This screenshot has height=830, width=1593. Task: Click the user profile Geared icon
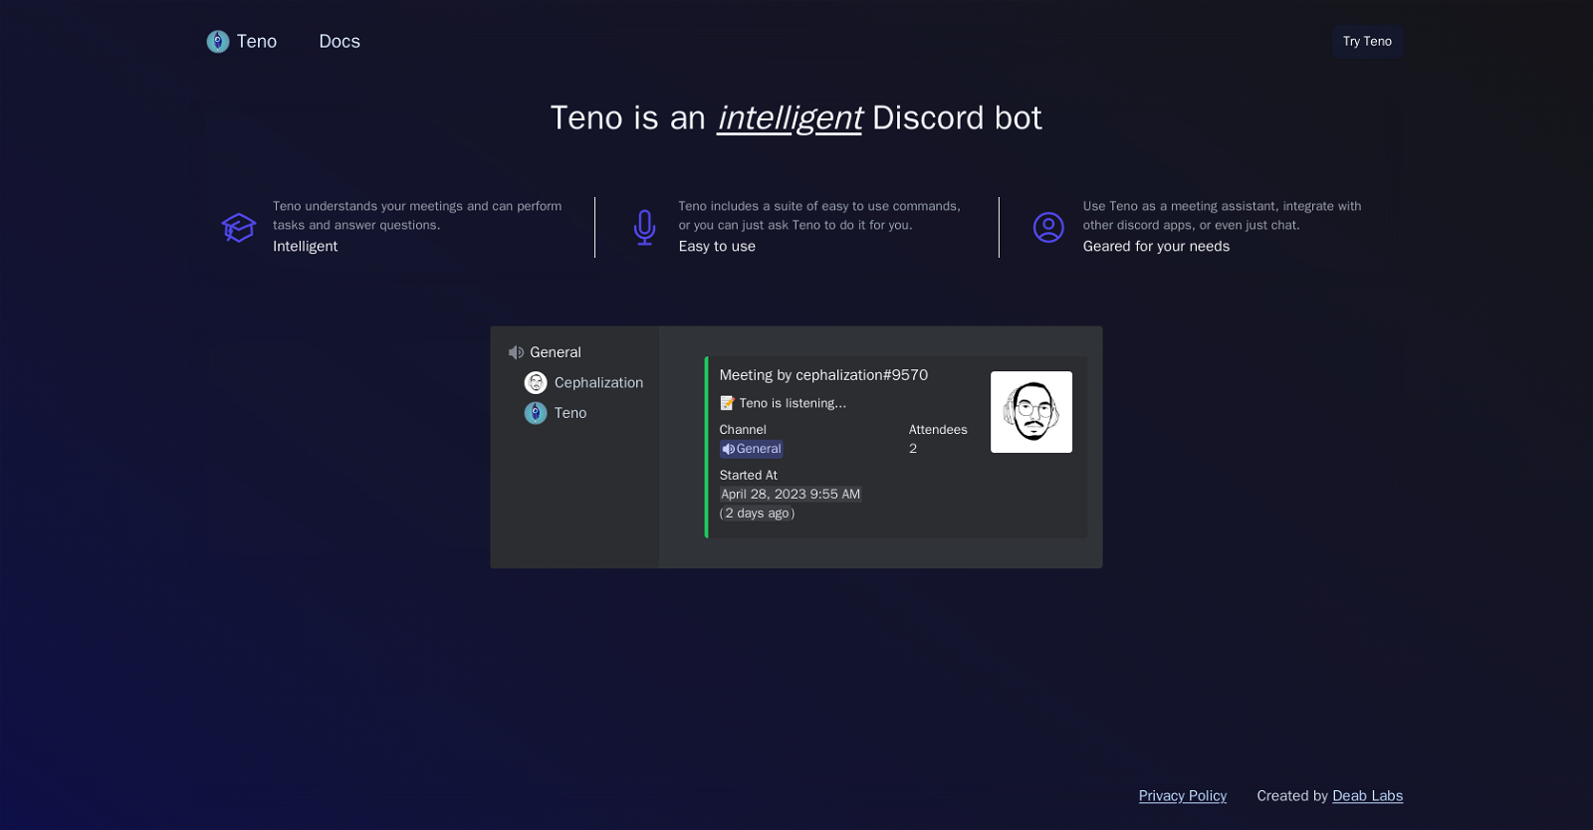click(x=1048, y=228)
